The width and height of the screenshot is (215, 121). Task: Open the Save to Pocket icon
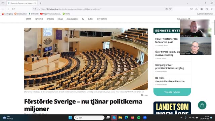191,9
